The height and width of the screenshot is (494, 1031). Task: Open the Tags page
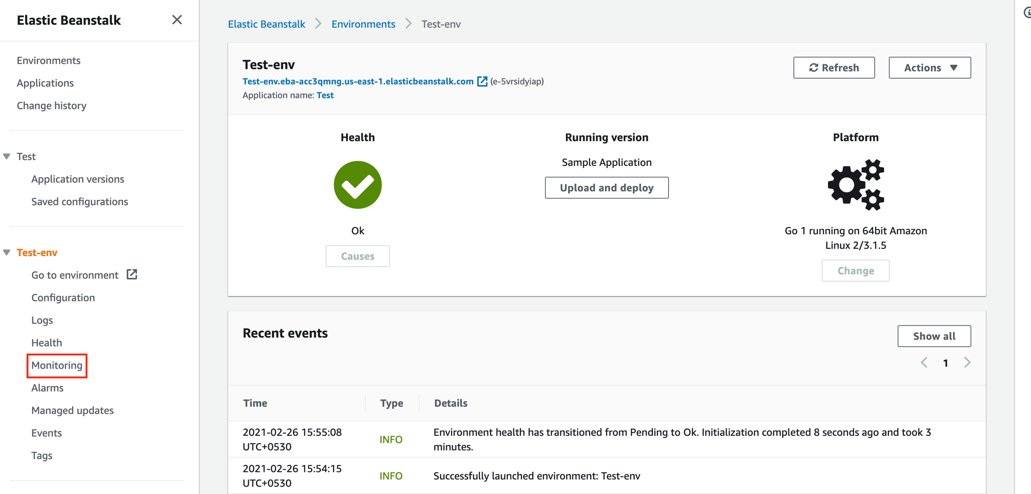pyautogui.click(x=42, y=456)
